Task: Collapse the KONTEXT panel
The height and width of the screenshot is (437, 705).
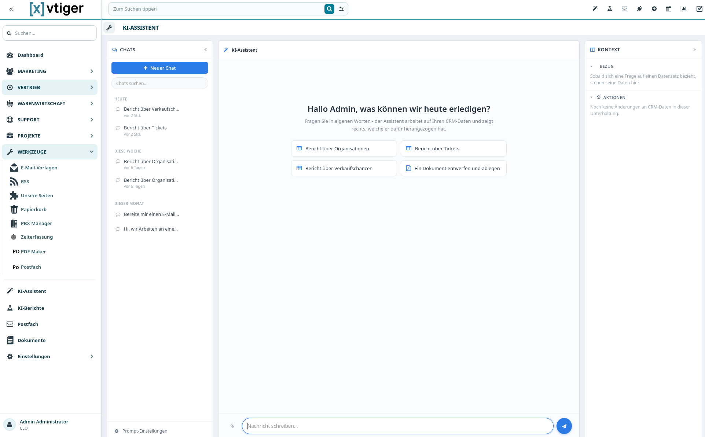Action: [x=694, y=49]
